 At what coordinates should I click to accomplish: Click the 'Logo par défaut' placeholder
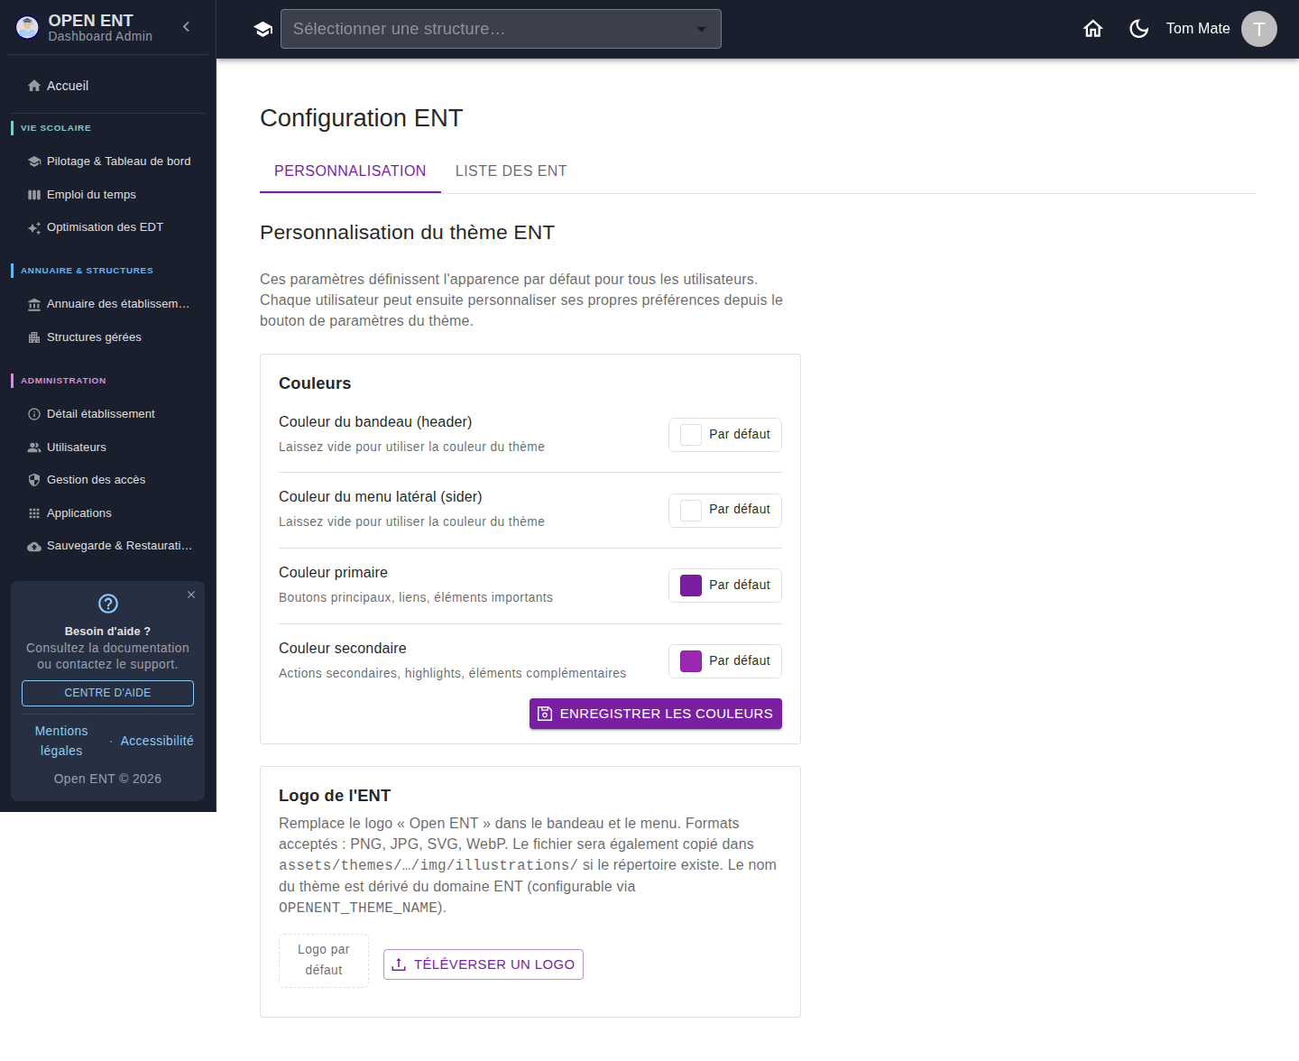point(324,961)
